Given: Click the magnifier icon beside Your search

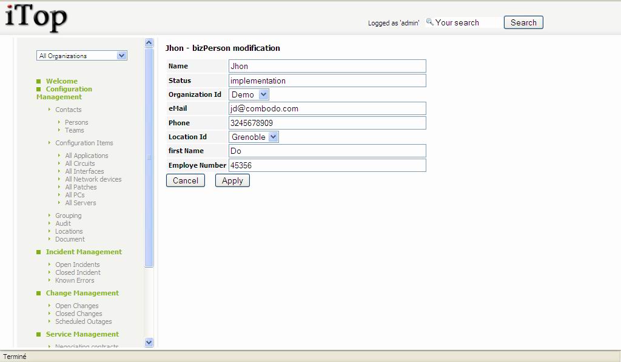Looking at the screenshot, I should point(430,22).
